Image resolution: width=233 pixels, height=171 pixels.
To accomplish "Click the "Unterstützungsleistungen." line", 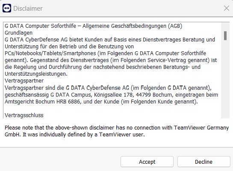I will [36, 74].
